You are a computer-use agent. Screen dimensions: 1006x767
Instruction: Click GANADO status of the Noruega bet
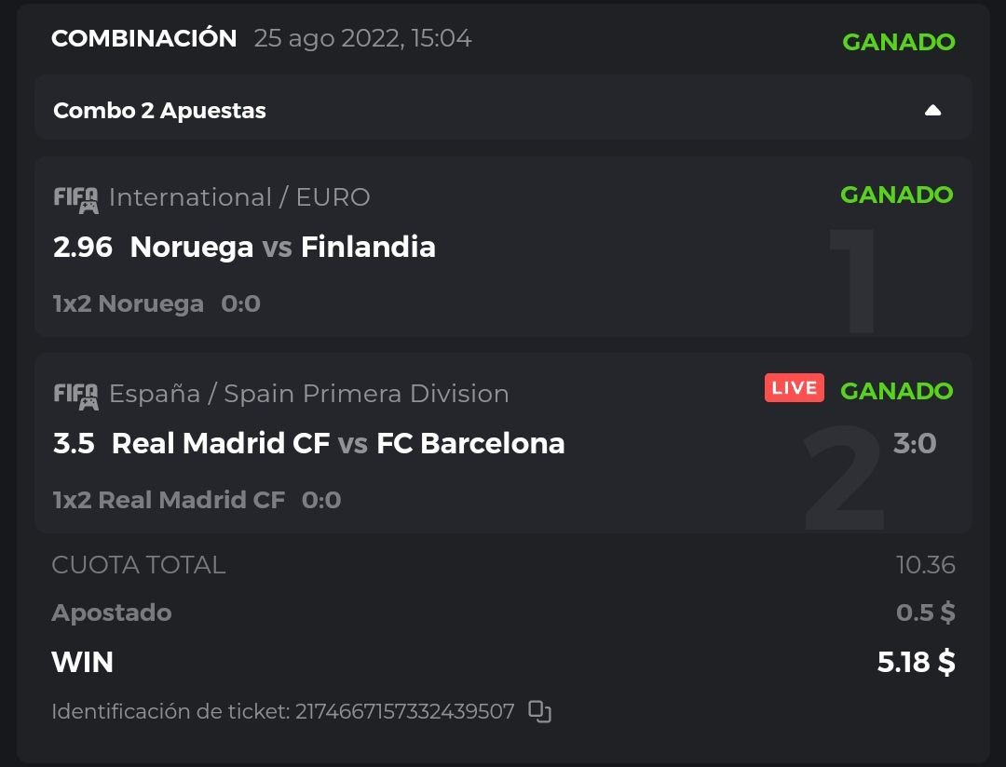point(896,195)
